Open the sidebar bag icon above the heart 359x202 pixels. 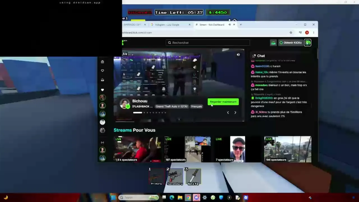tap(102, 62)
